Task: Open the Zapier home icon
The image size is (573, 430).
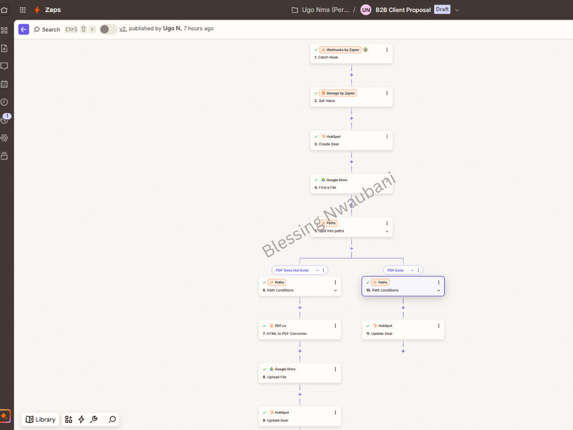Action: (4, 10)
